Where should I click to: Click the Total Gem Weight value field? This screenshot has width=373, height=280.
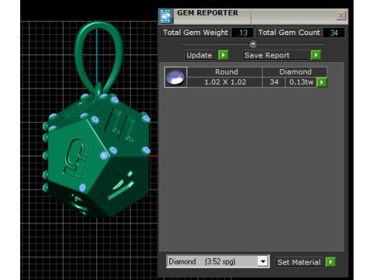click(x=242, y=33)
